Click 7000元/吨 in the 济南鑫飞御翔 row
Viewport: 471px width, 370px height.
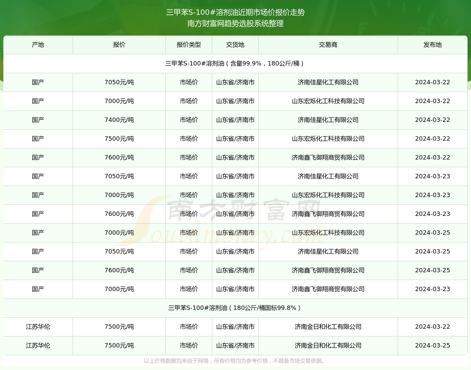click(119, 289)
